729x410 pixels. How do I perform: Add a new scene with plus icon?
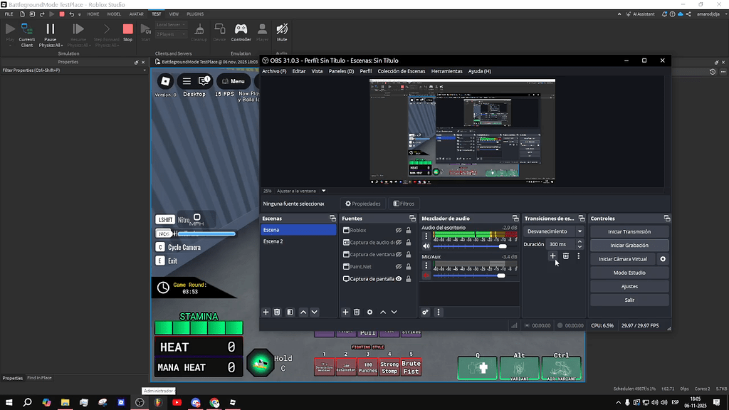tap(266, 312)
